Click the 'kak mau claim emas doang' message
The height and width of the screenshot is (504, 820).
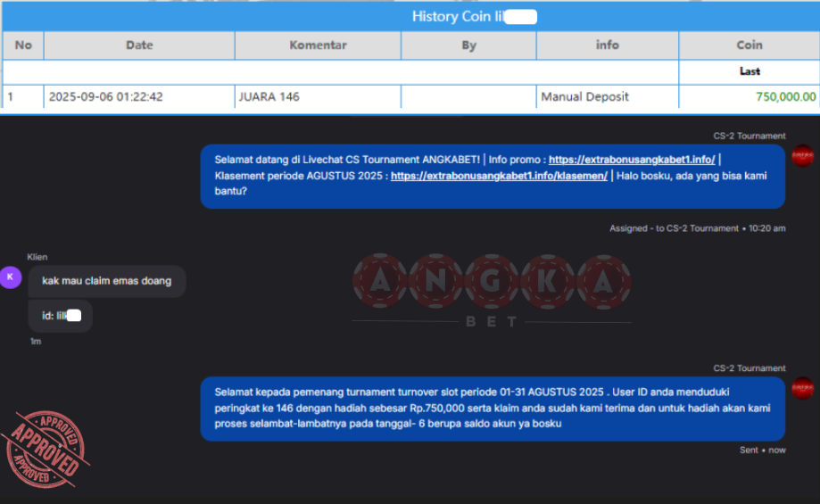click(x=107, y=281)
